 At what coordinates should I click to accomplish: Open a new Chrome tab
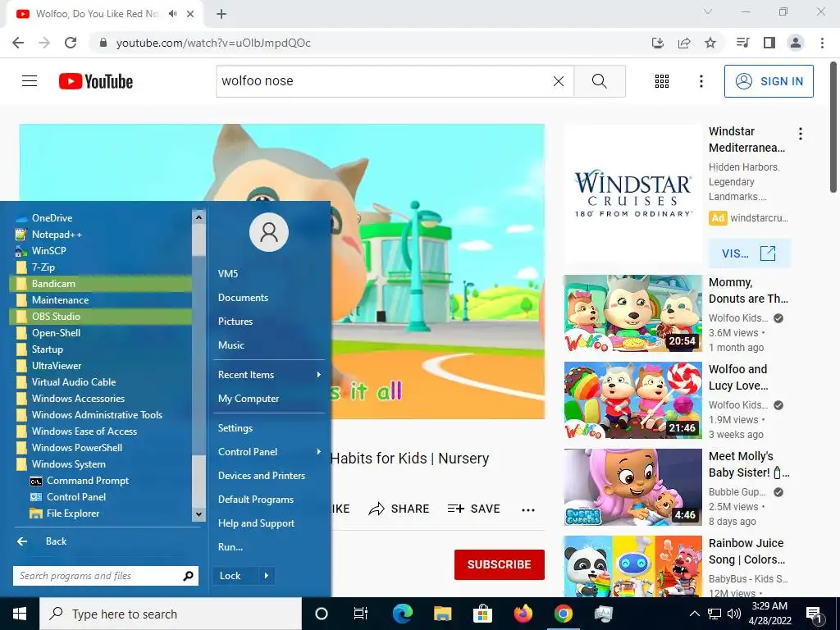[221, 14]
